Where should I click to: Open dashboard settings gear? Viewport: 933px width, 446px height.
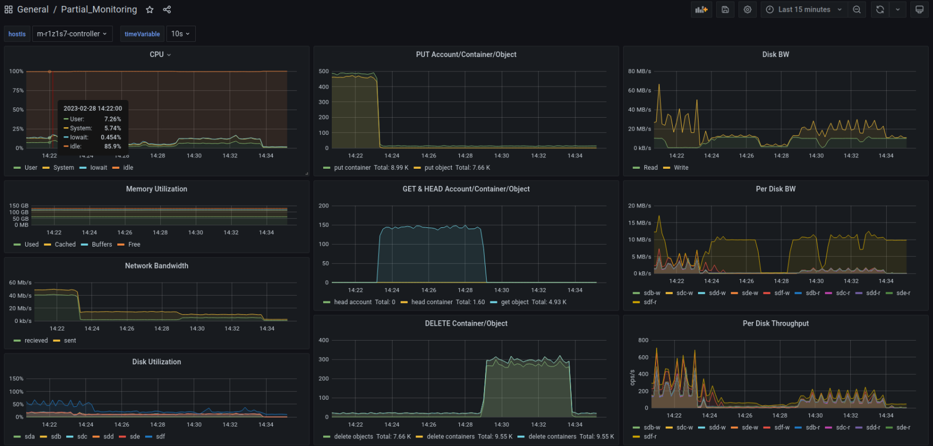pyautogui.click(x=747, y=10)
